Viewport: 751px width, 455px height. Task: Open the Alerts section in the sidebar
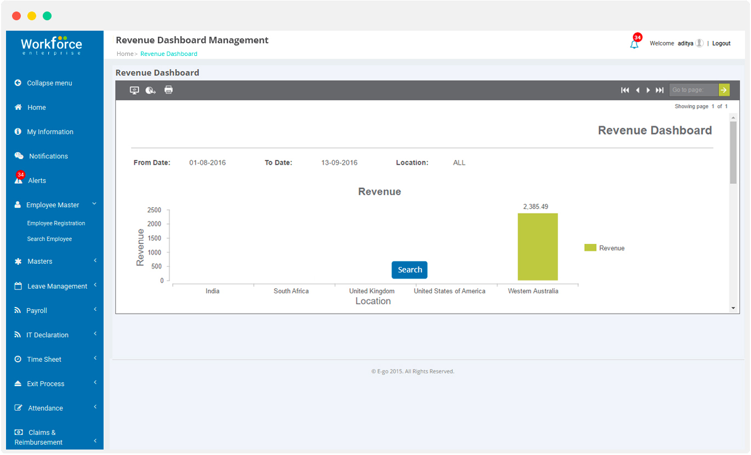click(36, 180)
